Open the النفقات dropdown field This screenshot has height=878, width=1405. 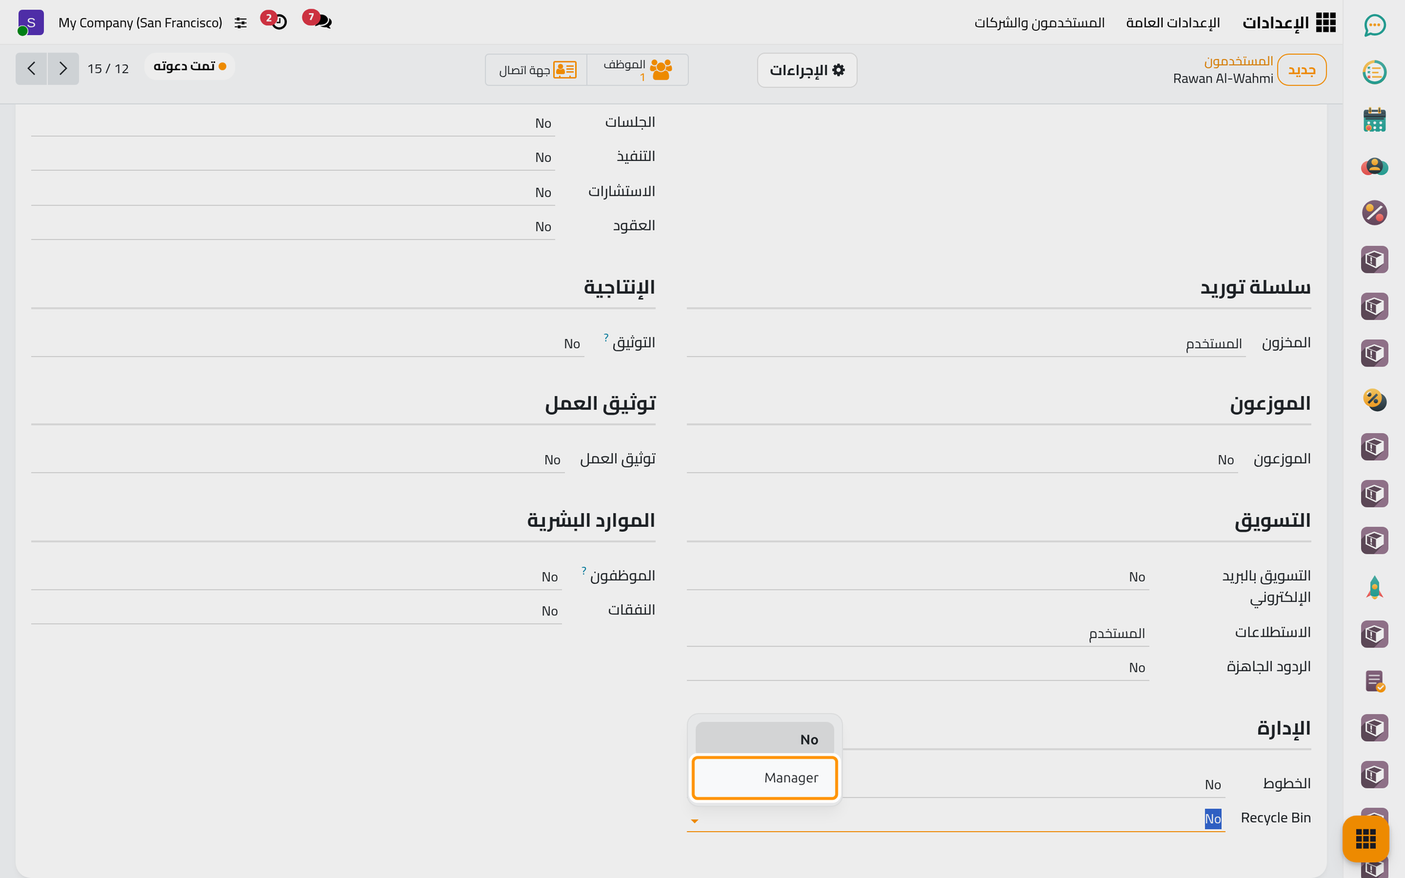[x=296, y=611]
